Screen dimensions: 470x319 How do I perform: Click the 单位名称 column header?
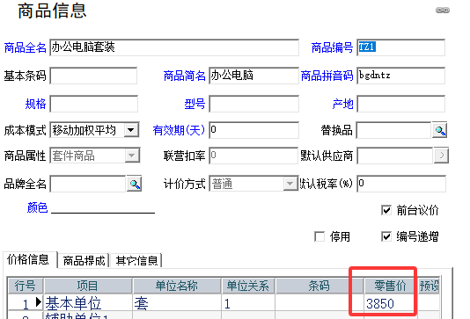pos(177,286)
